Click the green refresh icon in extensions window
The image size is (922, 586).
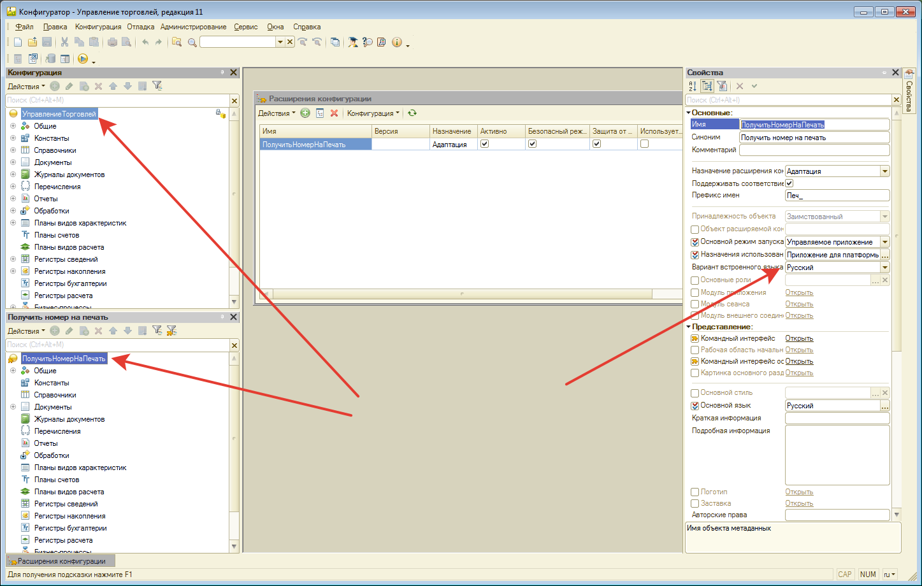click(412, 113)
